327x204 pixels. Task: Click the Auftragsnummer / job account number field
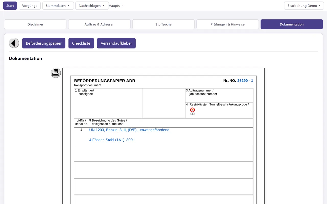click(219, 95)
